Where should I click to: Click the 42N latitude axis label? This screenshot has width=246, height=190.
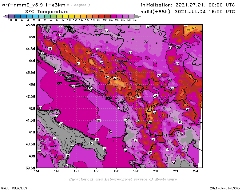32,109
